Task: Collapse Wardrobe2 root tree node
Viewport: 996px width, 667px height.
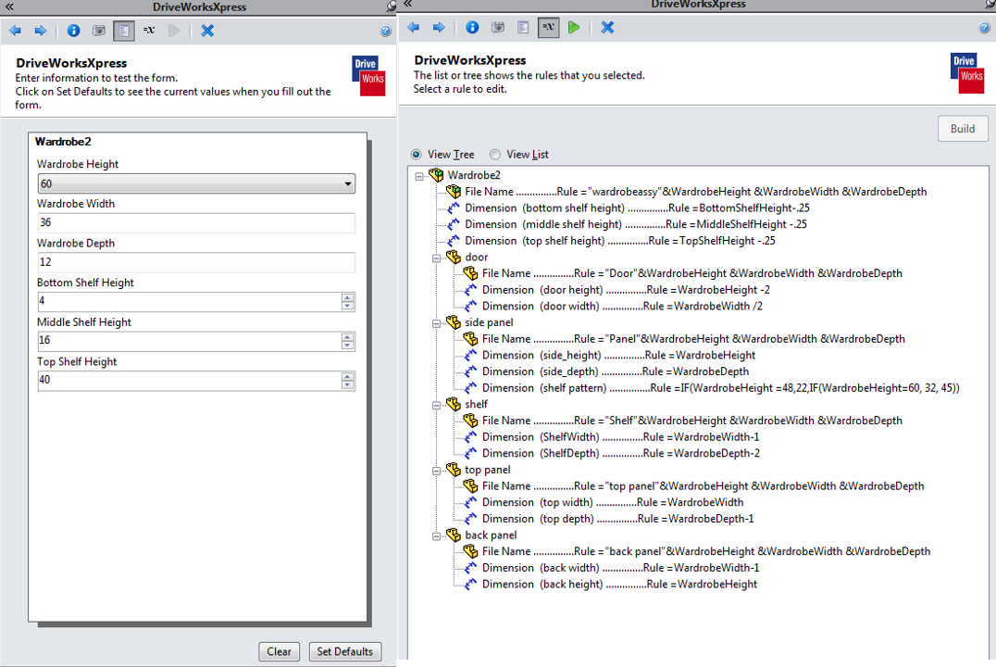Action: click(419, 176)
